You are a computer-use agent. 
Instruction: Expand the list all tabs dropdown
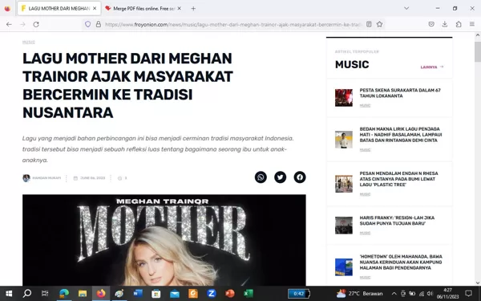point(406,8)
